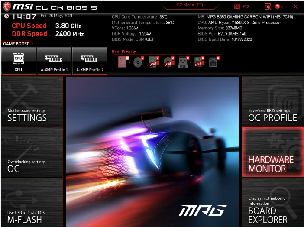
Task: Select the first hard disk boot priority icon
Action: point(123,62)
